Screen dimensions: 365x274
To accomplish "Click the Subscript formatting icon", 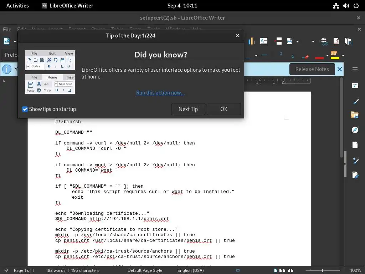I will click(293, 56).
